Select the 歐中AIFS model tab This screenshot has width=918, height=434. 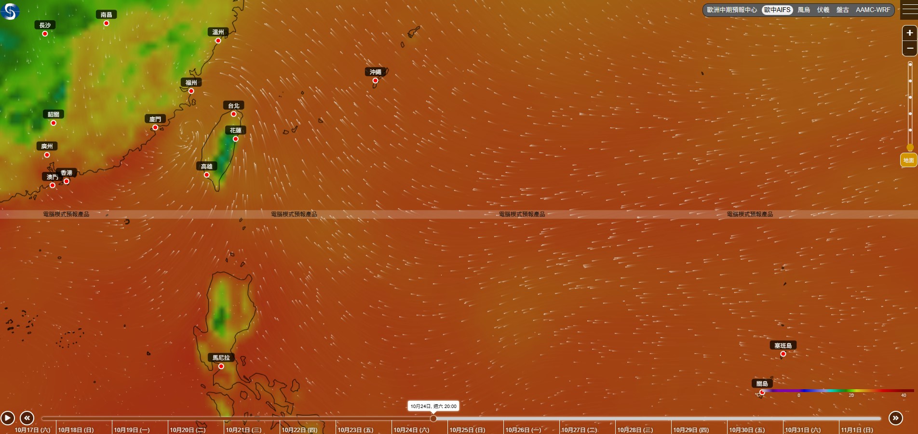point(777,10)
